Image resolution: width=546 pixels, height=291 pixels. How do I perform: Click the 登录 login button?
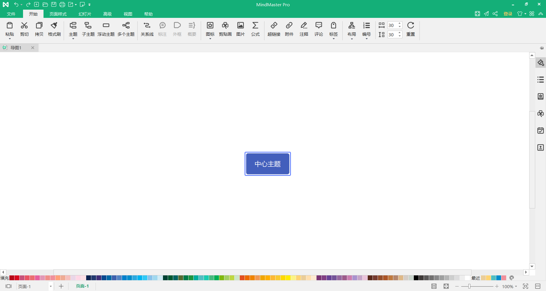(x=508, y=14)
